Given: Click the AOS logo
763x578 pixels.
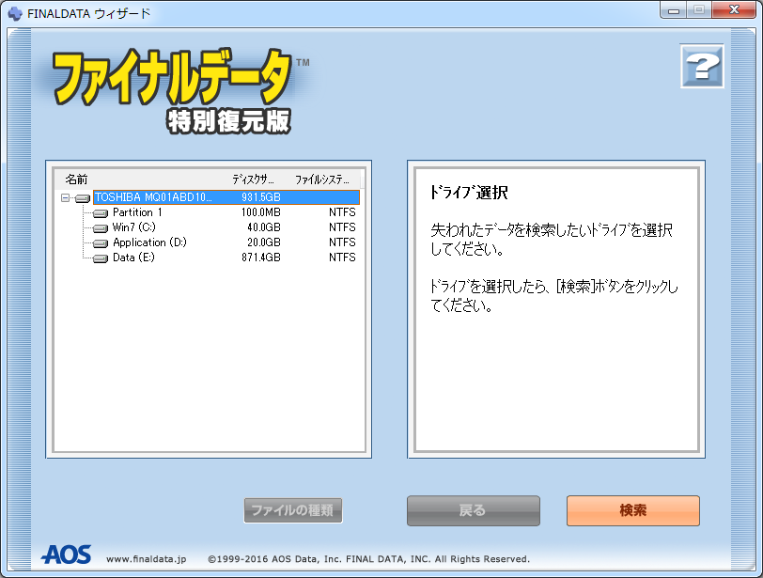Looking at the screenshot, I should pos(66,555).
